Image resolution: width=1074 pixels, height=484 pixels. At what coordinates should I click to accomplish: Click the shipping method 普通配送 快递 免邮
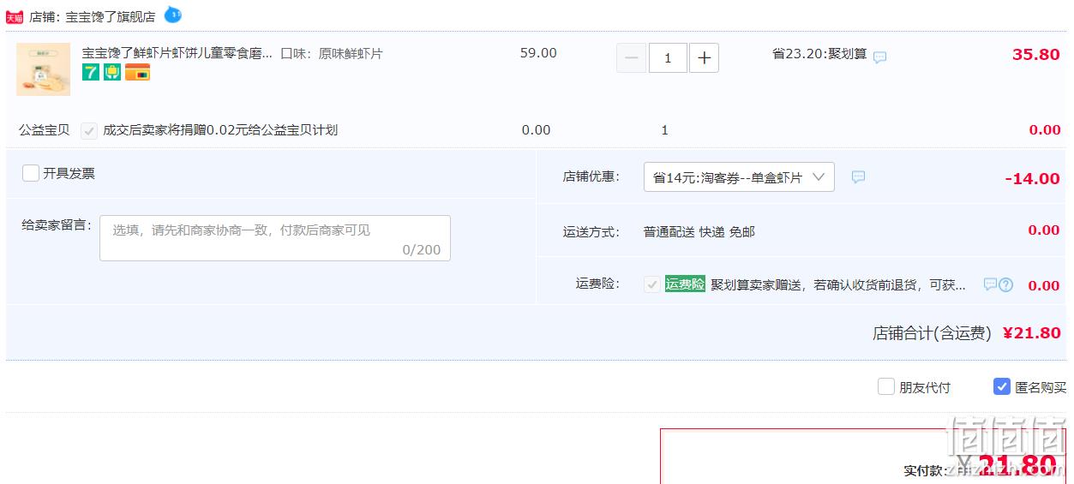tap(699, 231)
